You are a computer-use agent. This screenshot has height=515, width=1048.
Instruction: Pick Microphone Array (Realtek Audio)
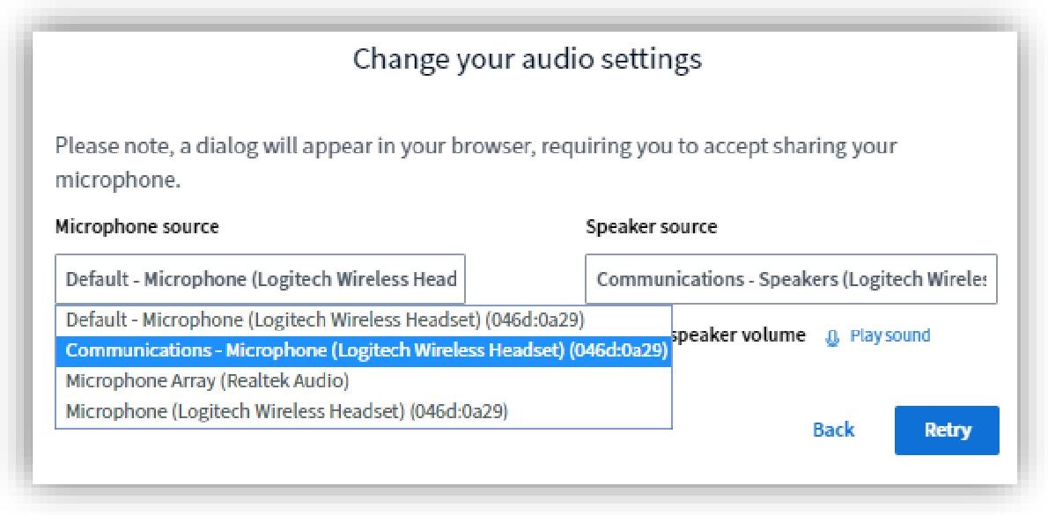point(208,380)
